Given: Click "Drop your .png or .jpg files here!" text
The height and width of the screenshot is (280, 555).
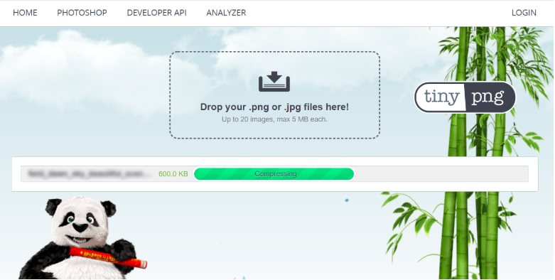Looking at the screenshot, I should pyautogui.click(x=275, y=107).
